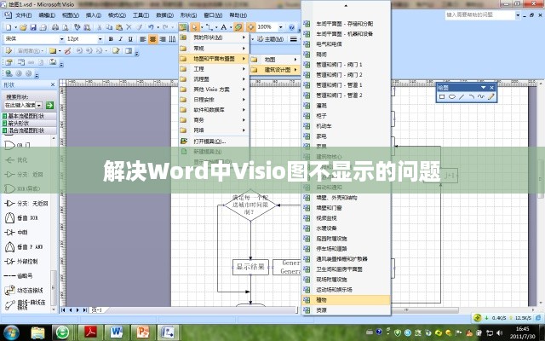545x341 pixels.
Task: Select 资源 stencil menu item
Action: click(346, 309)
